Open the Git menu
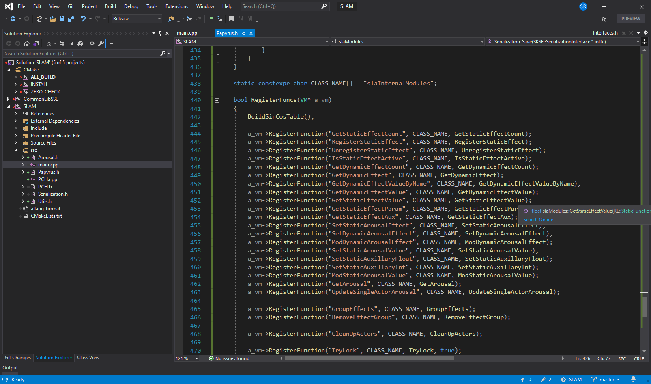This screenshot has width=651, height=384. click(71, 6)
